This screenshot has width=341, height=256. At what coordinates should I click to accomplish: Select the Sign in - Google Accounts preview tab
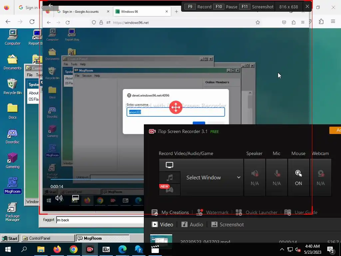pyautogui.click(x=83, y=12)
